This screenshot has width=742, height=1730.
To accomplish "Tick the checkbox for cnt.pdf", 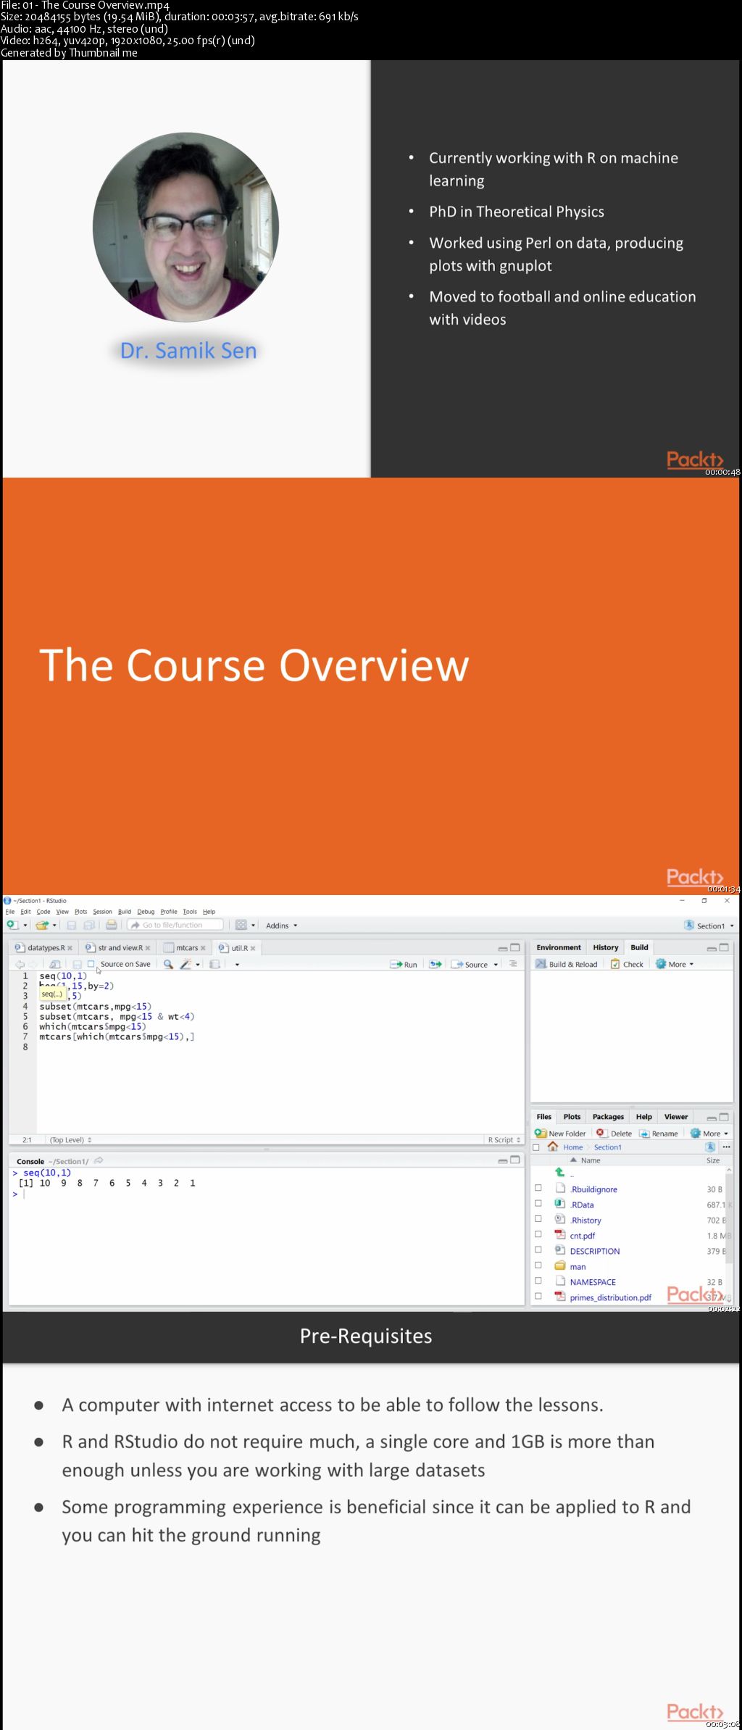I will coord(538,1234).
